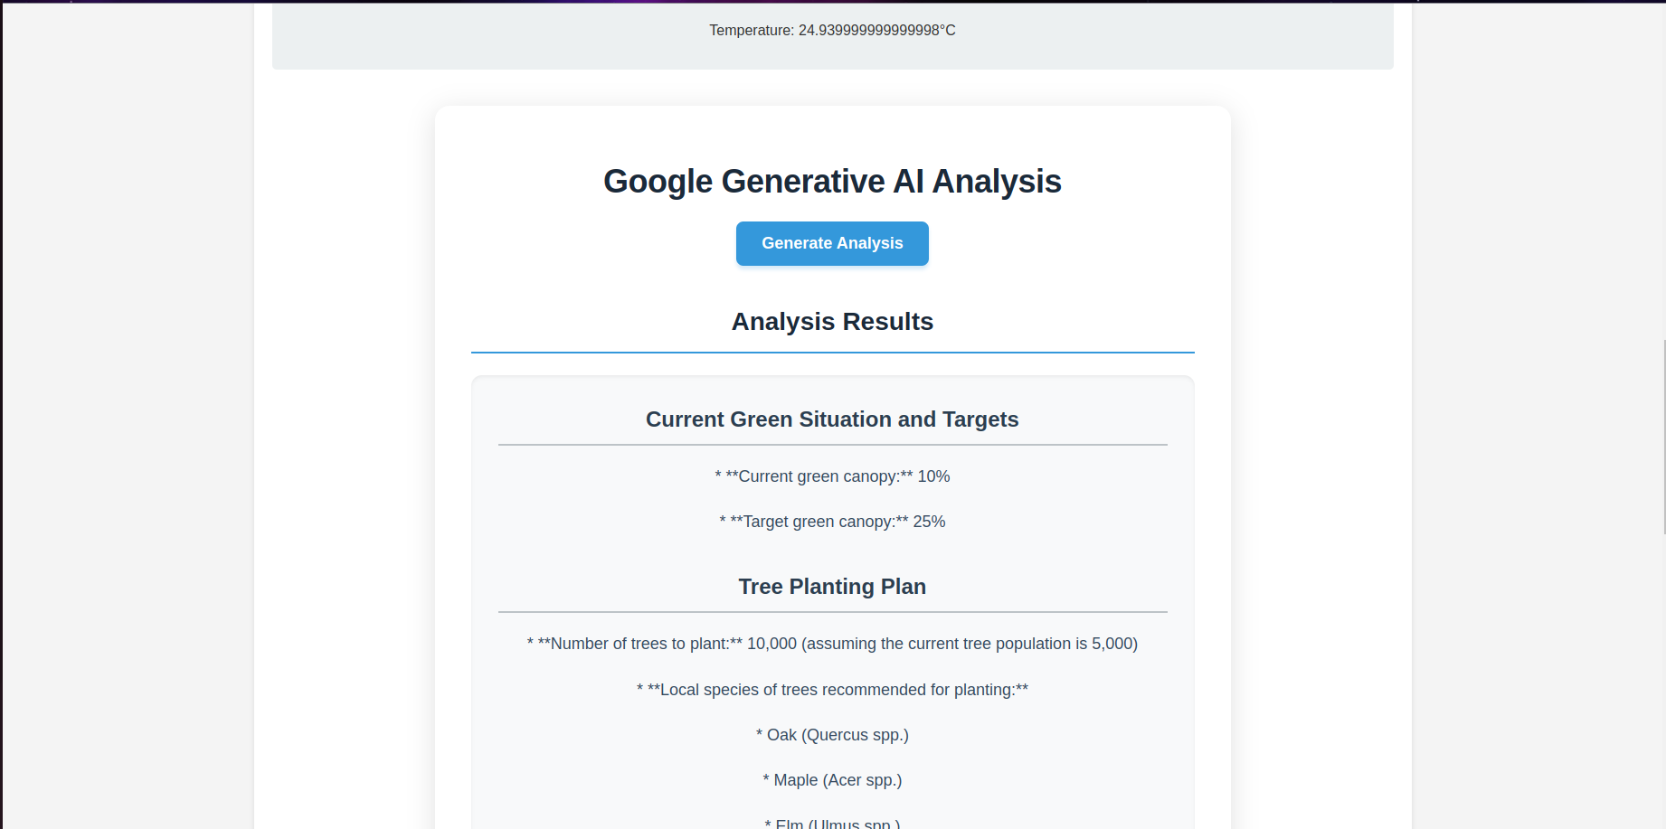Click the Local species recommended line
This screenshot has width=1666, height=829.
coord(832,690)
